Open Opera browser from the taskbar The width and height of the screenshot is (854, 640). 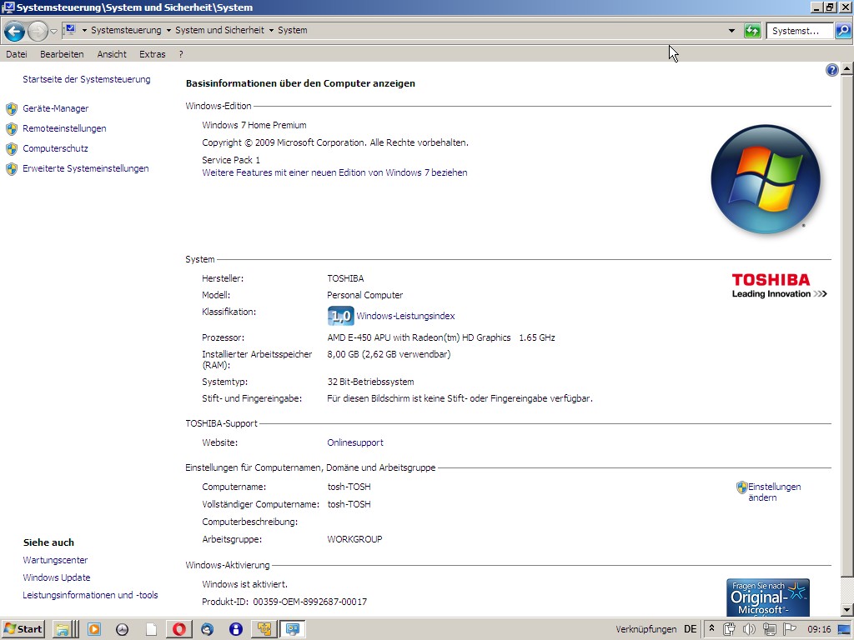(178, 629)
